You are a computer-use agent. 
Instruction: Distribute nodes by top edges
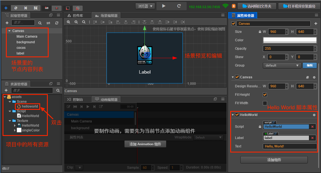coord(144,22)
